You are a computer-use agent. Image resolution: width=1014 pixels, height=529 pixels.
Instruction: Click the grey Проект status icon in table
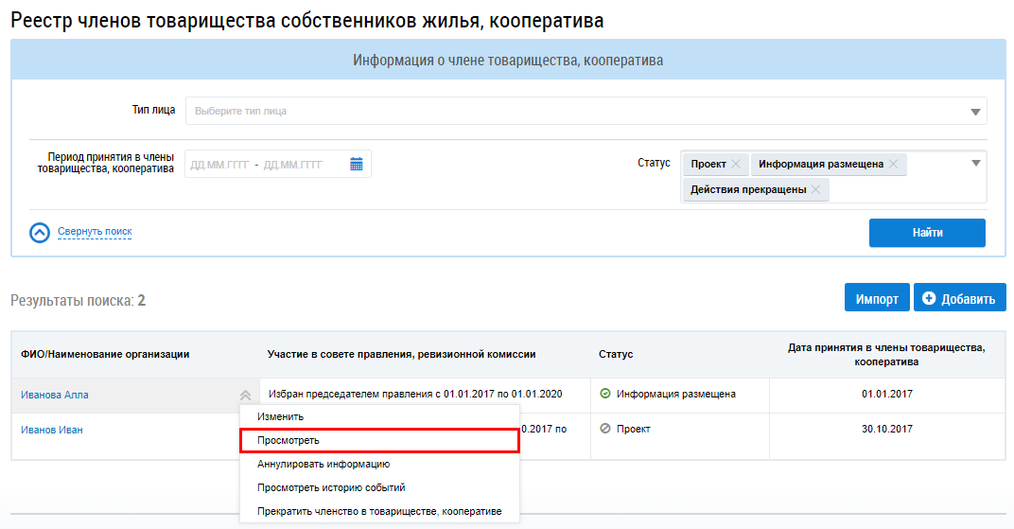[x=605, y=428]
